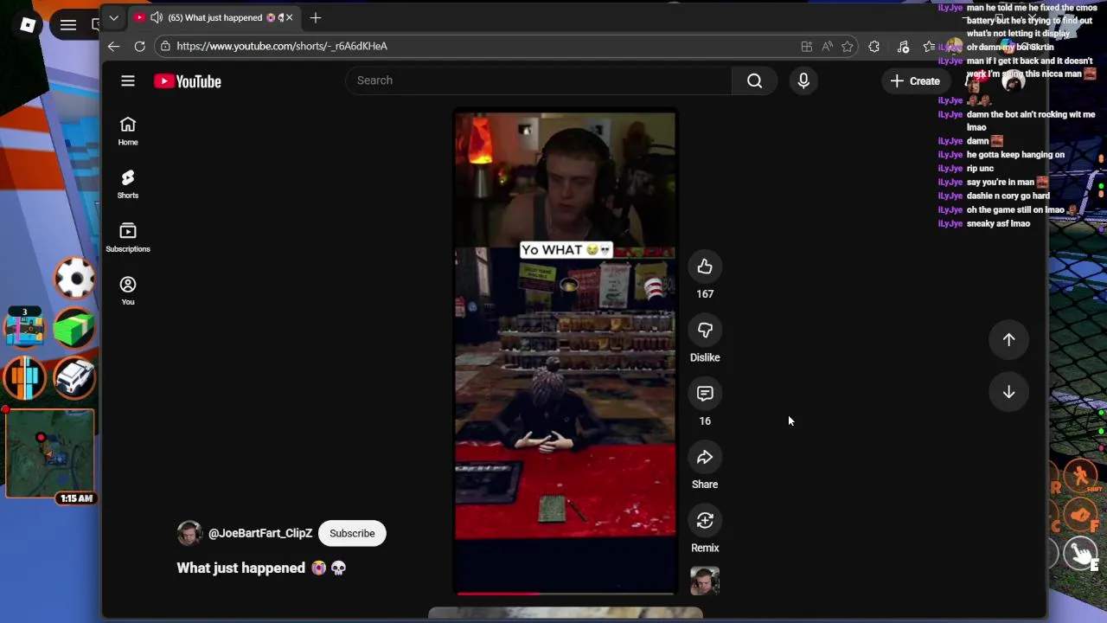Click the YouTube search input field

click(539, 80)
